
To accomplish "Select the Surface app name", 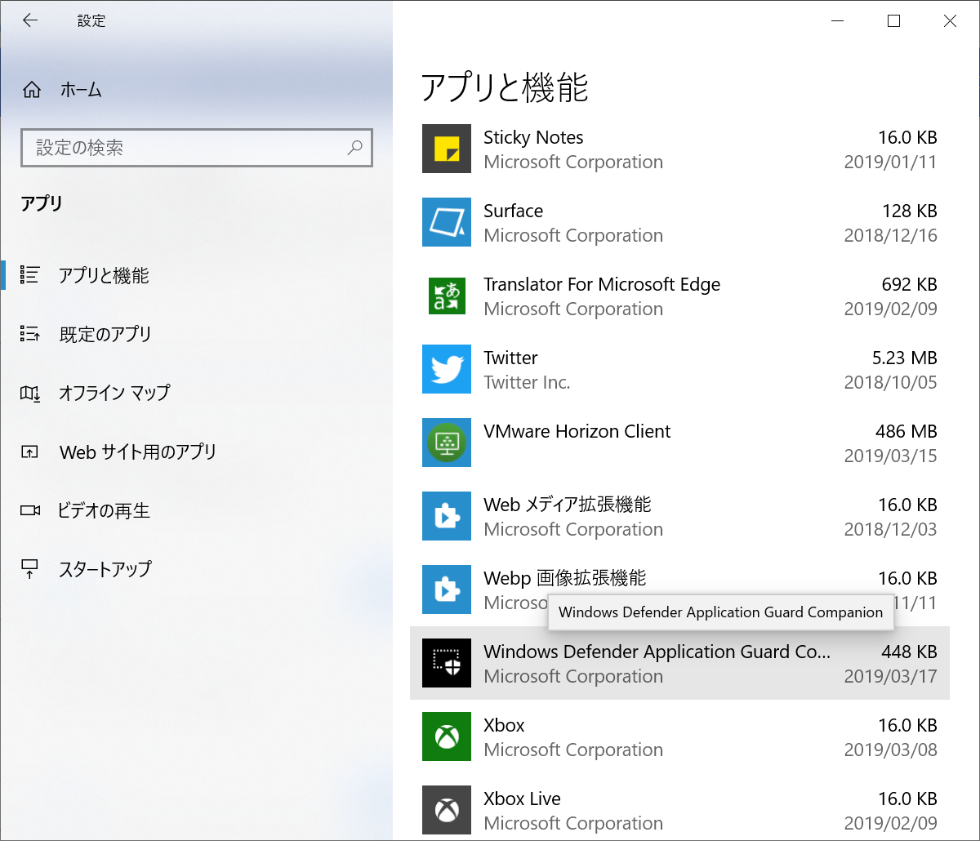I will tap(513, 211).
